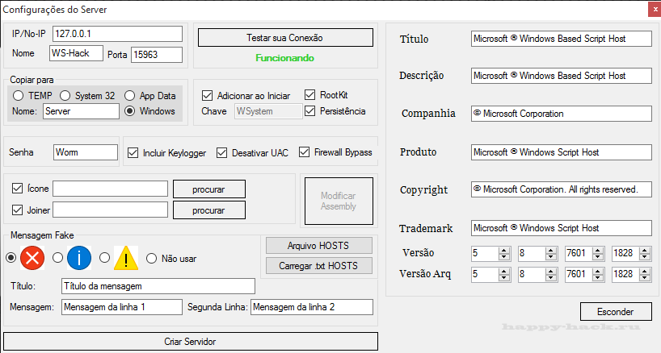
Task: Increase the Versão value showing 7601
Action: point(598,250)
